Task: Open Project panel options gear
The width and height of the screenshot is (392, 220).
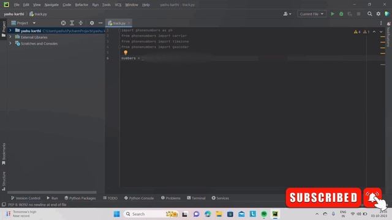Action: click(92, 23)
